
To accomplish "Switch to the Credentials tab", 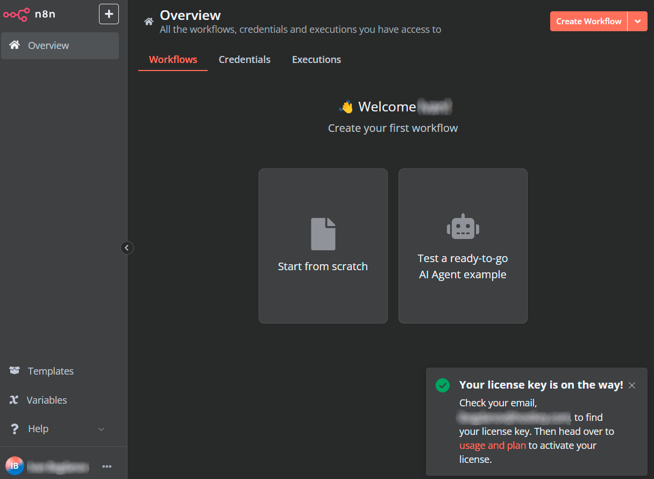I will pos(244,60).
